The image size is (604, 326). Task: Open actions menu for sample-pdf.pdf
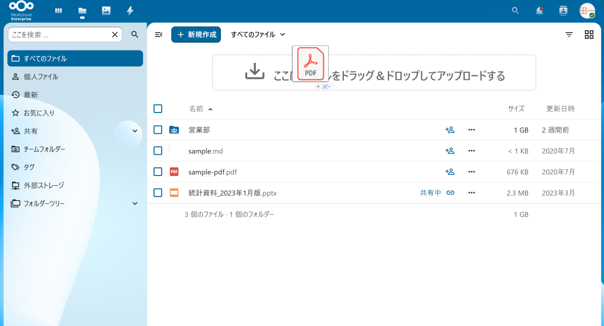[x=471, y=172]
